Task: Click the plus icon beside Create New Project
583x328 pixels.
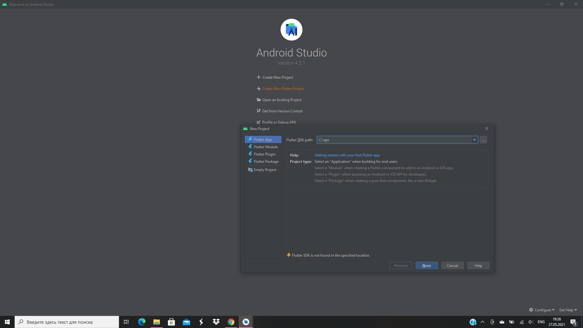Action: point(259,77)
